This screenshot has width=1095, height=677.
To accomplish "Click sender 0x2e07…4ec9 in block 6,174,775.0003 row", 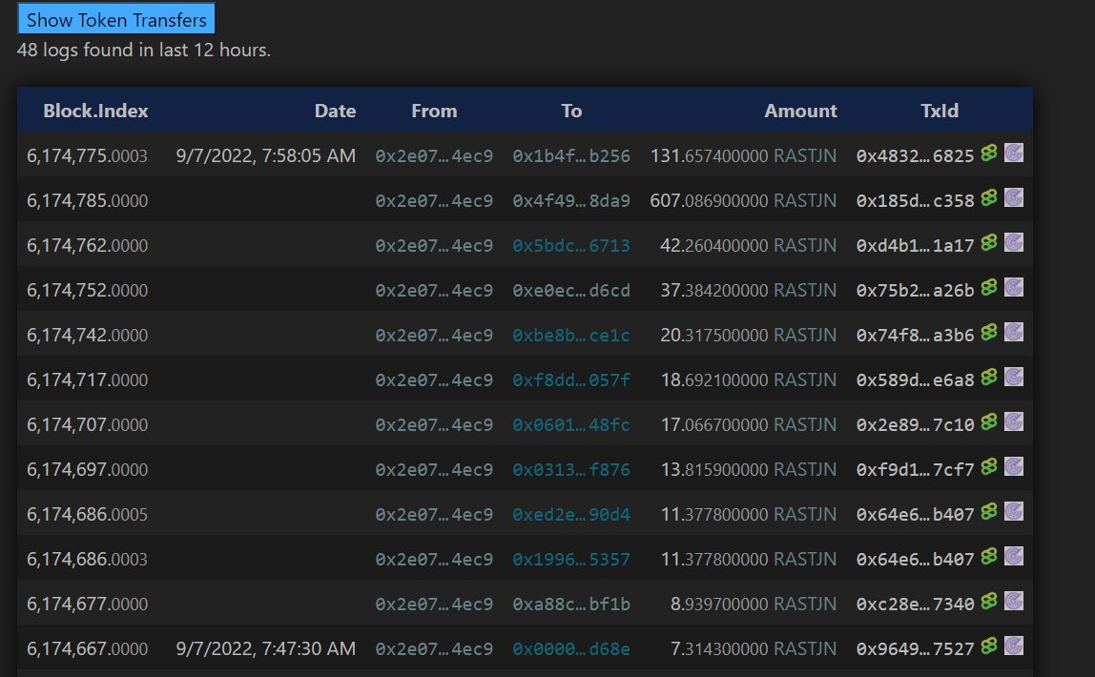I will [434, 155].
